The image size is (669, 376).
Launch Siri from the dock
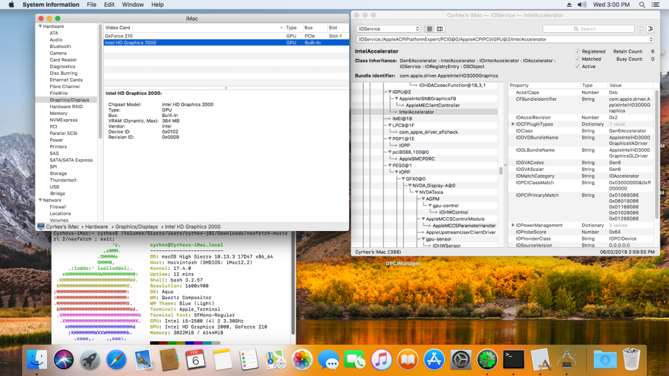point(64,360)
